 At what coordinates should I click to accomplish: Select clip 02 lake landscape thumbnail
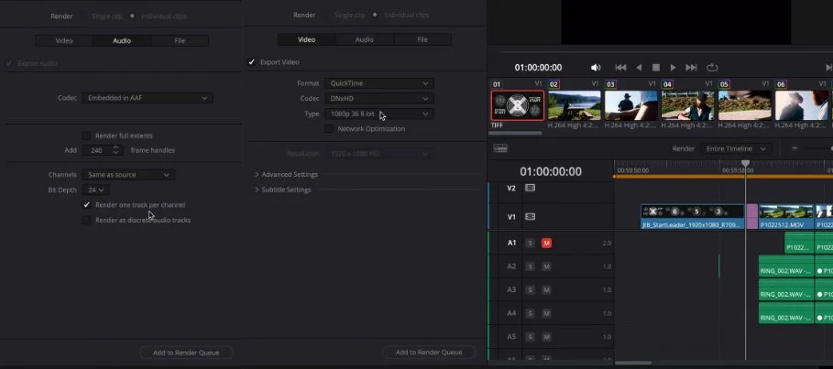tap(575, 105)
